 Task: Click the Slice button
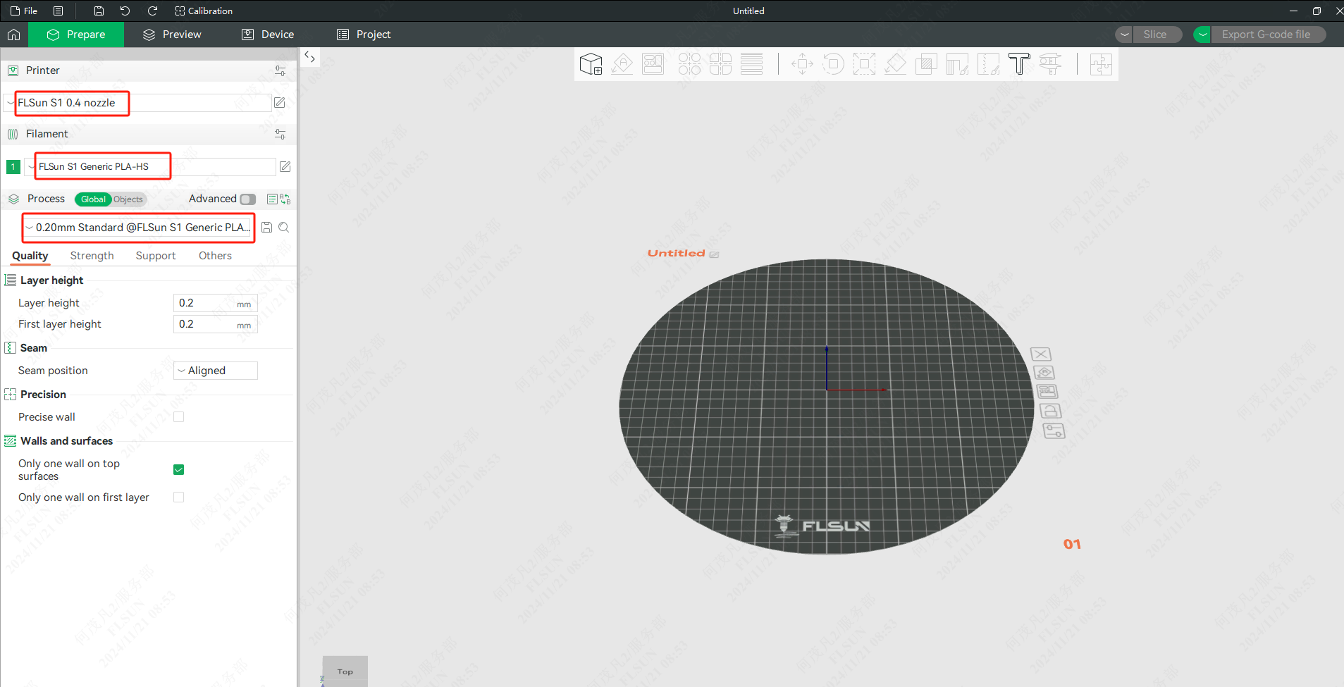tap(1156, 35)
